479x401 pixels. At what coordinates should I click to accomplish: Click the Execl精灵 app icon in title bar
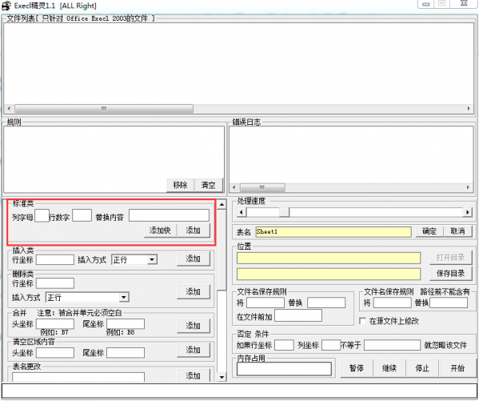click(x=6, y=6)
